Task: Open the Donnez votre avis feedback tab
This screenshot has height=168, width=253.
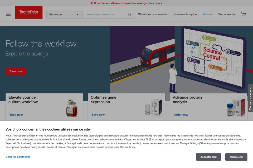Action: coord(250,98)
